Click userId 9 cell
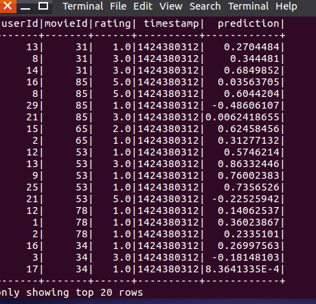 [x=35, y=176]
